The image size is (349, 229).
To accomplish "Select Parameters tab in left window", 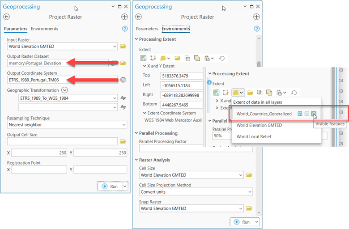I will (x=16, y=29).
